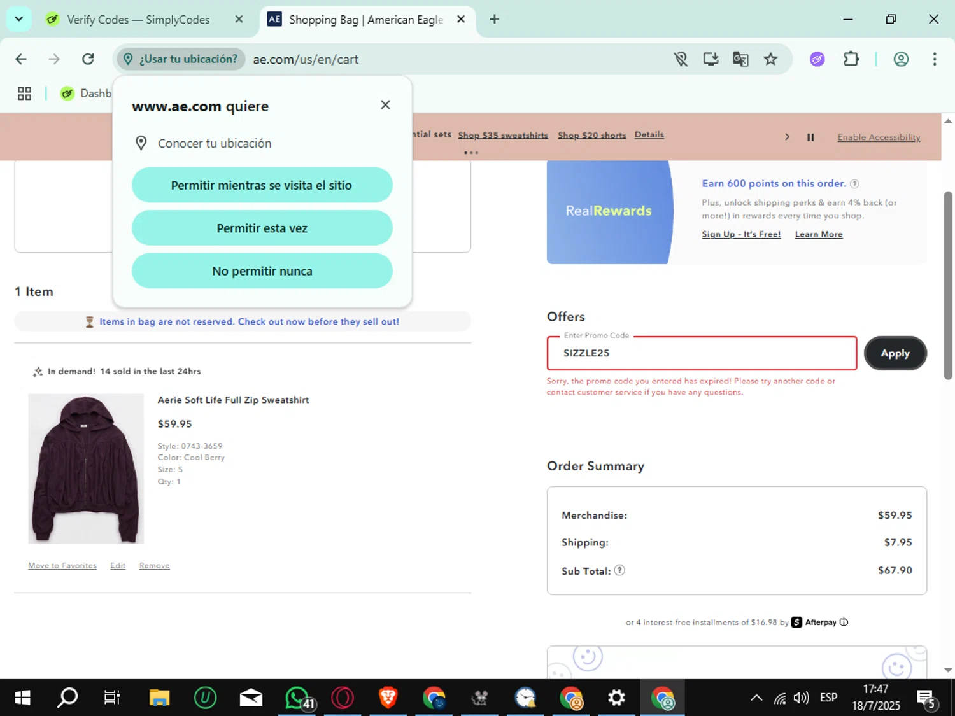Open the purple SimplyCodes extension icon
955x716 pixels.
click(x=817, y=59)
